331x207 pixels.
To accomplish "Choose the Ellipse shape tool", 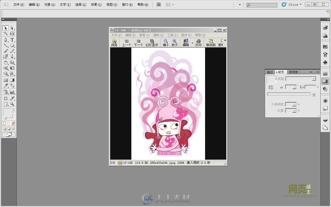I will [12, 45].
